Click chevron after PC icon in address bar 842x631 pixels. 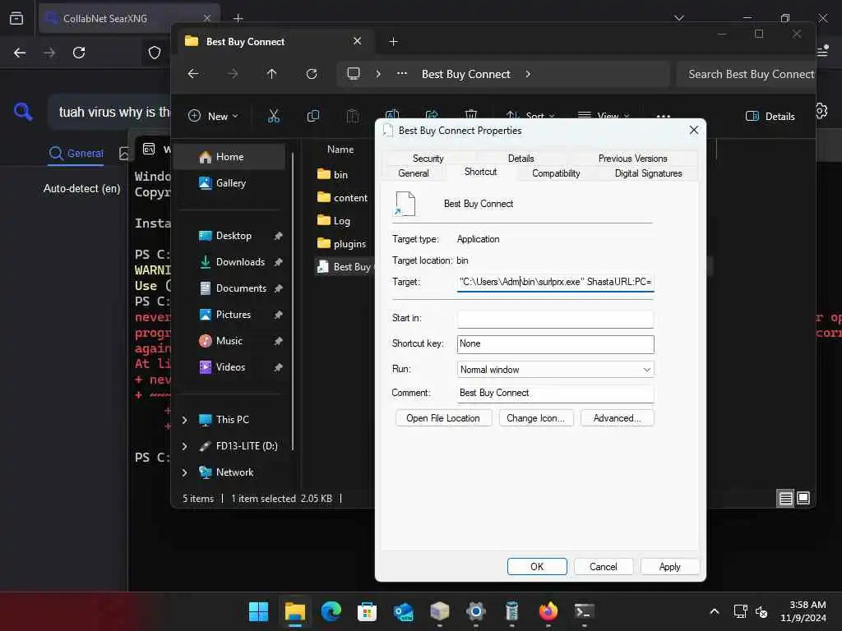coord(378,73)
